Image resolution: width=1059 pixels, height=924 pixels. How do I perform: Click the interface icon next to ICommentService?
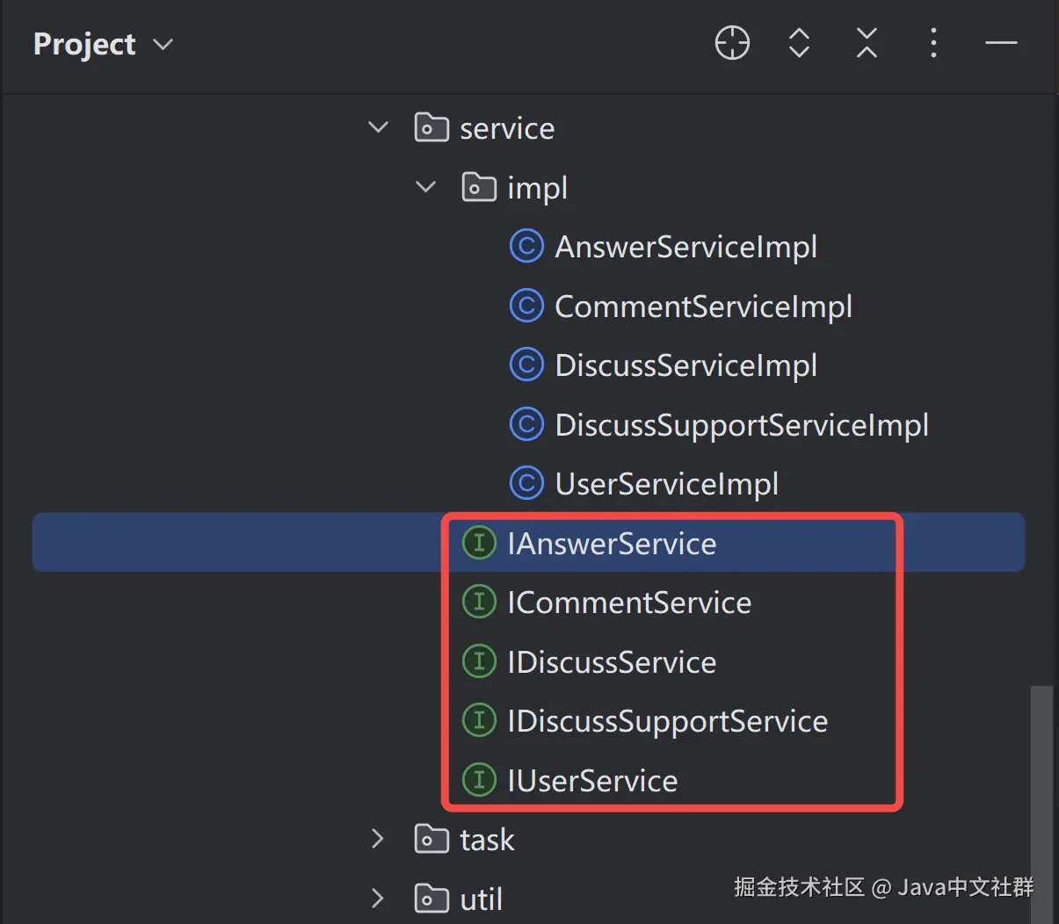[x=479, y=603]
